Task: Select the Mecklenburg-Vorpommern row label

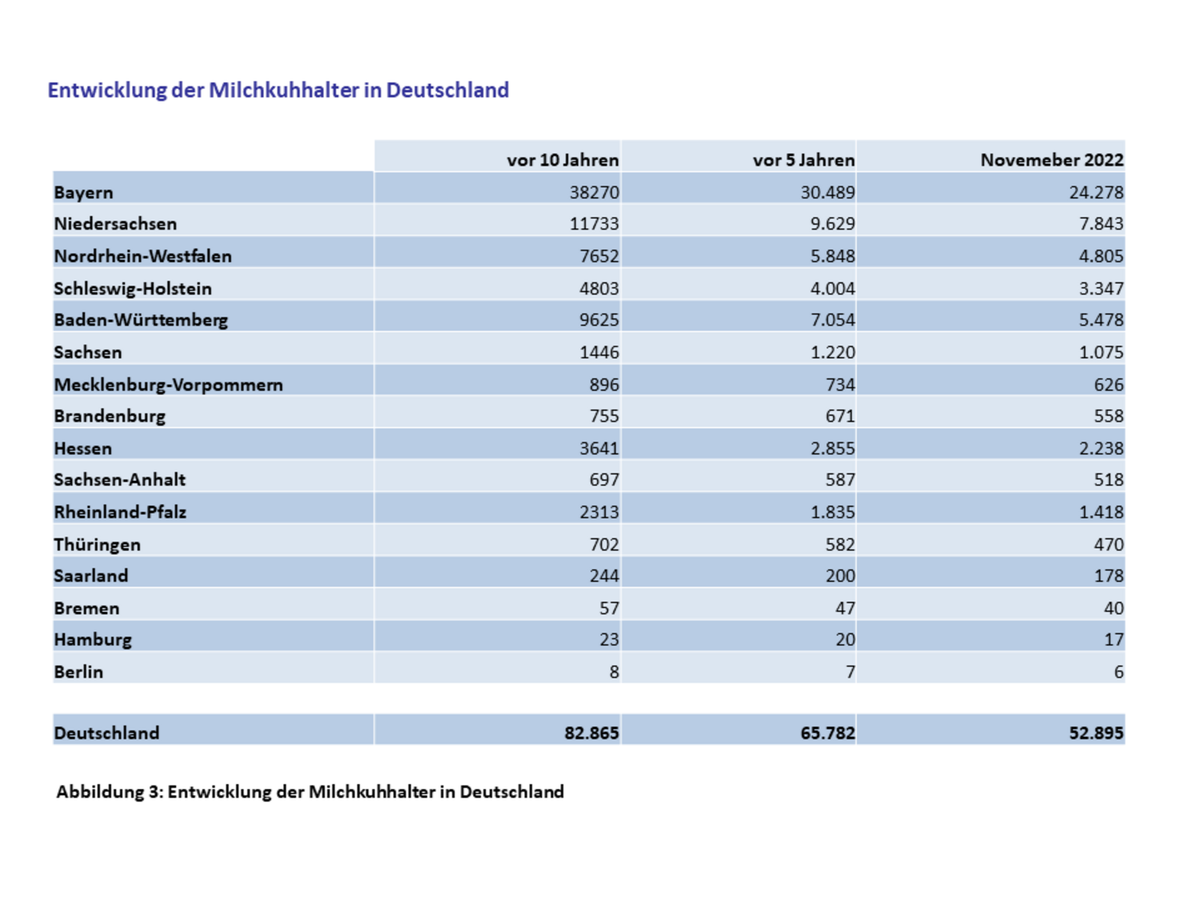Action: coord(169,384)
